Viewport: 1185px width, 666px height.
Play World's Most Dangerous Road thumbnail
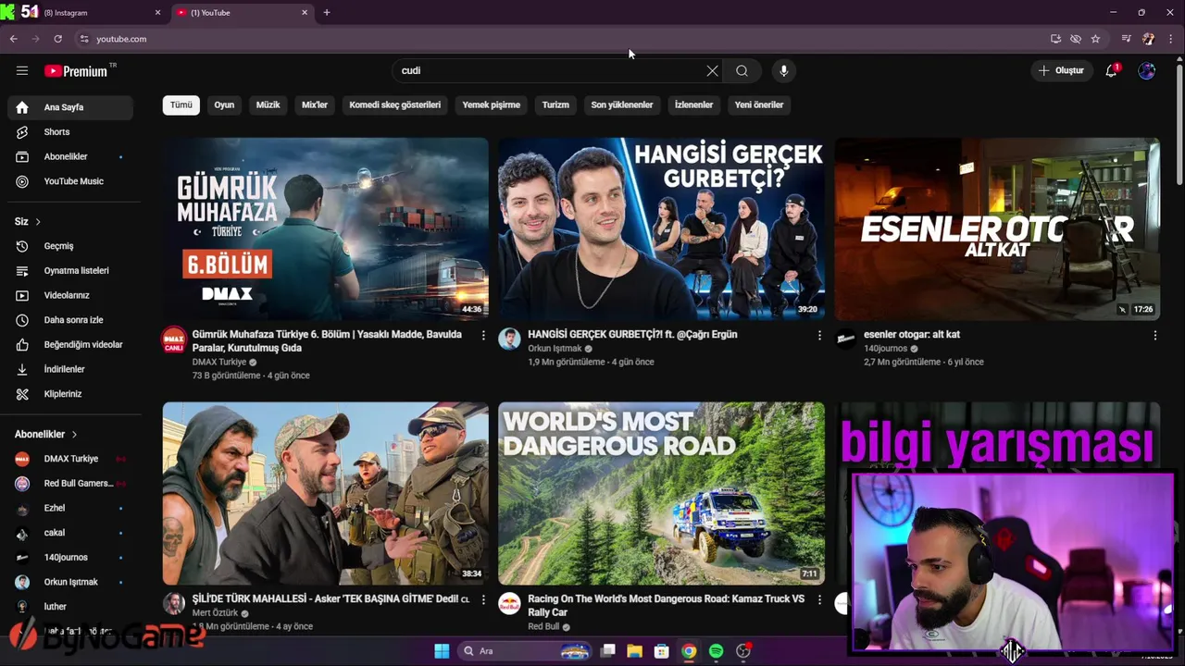tap(661, 493)
